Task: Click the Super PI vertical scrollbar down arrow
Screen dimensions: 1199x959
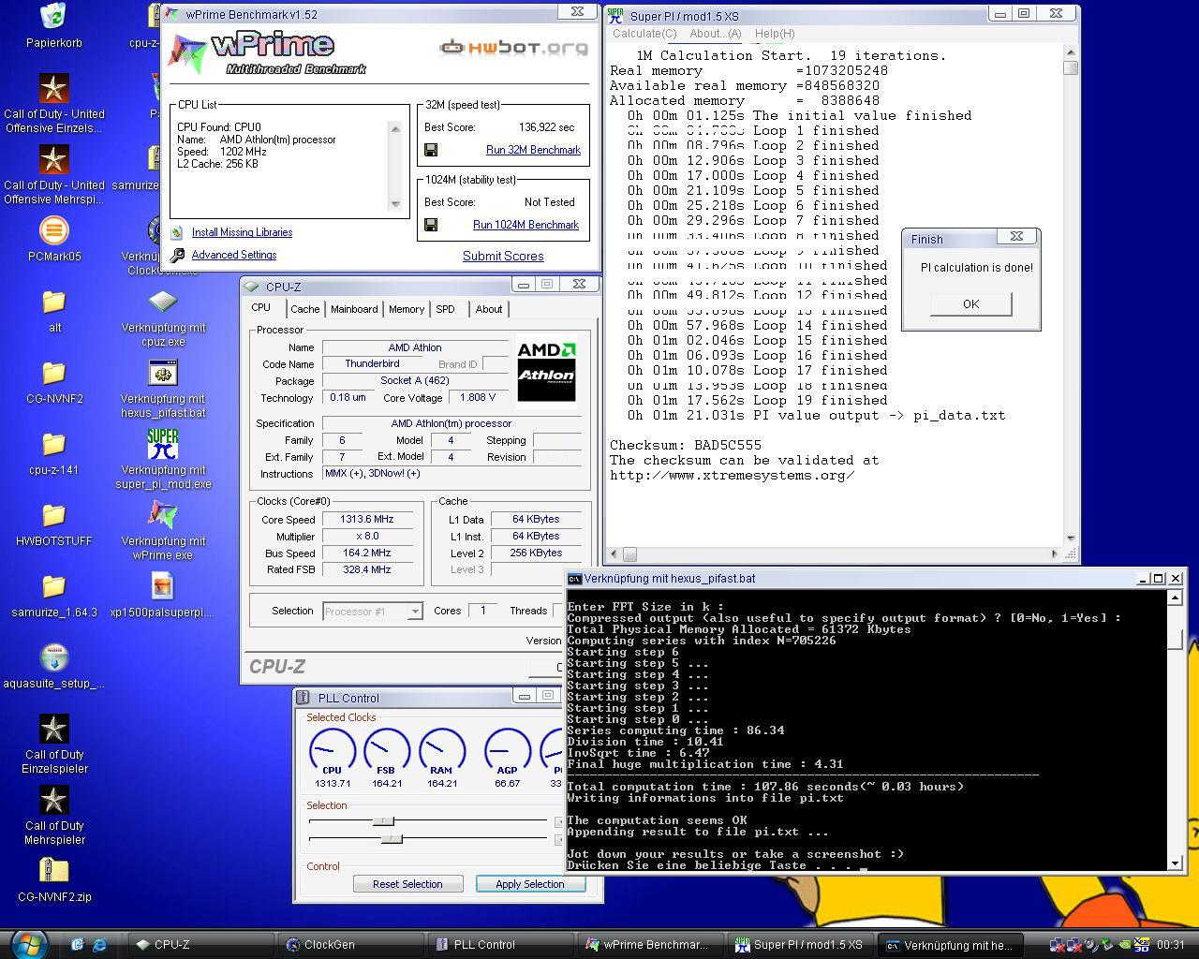Action: click(x=1071, y=539)
